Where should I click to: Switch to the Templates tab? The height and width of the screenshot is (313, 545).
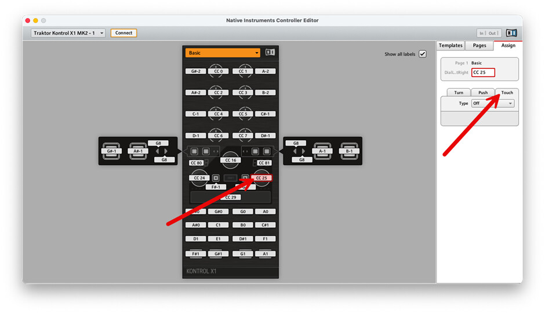click(x=450, y=45)
